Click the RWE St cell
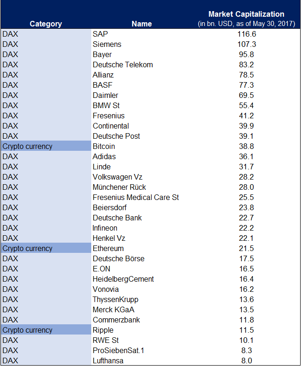The height and width of the screenshot is (367, 302). click(106, 341)
